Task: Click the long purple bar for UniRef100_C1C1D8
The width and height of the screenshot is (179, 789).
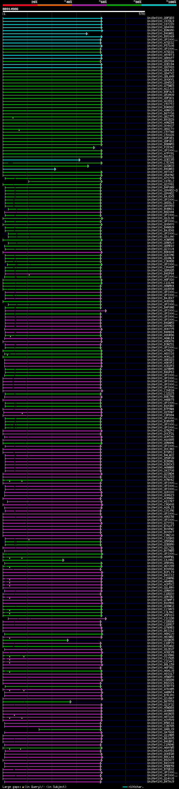Action: (x=57, y=619)
